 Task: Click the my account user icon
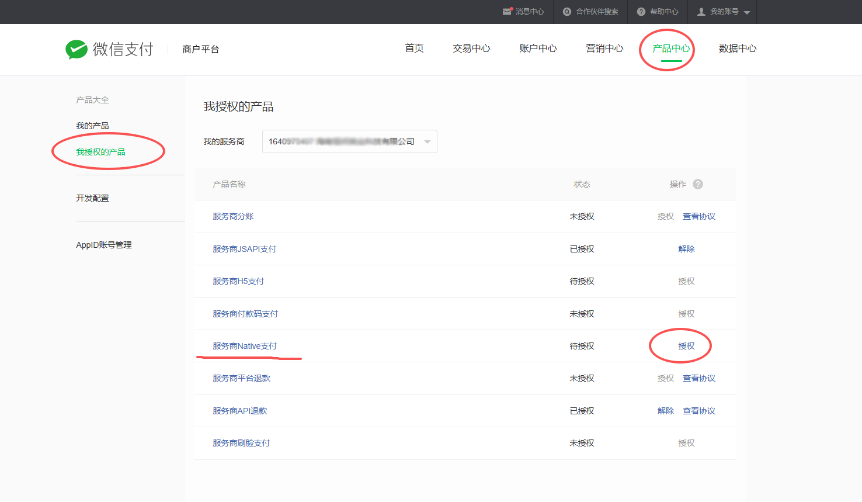pyautogui.click(x=701, y=12)
